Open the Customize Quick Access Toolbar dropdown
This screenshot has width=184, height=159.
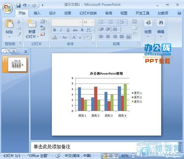[x=42, y=5]
